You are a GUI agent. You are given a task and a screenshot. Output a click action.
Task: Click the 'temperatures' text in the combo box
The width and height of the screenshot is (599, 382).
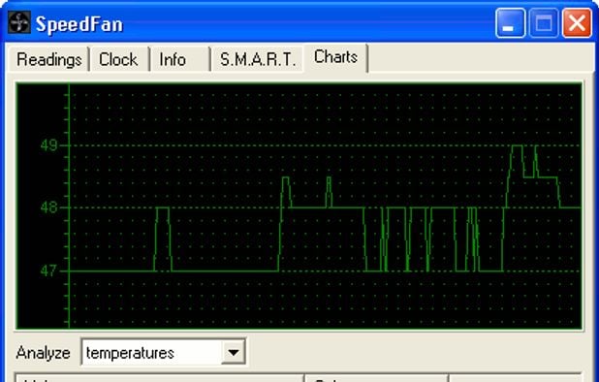(x=130, y=353)
